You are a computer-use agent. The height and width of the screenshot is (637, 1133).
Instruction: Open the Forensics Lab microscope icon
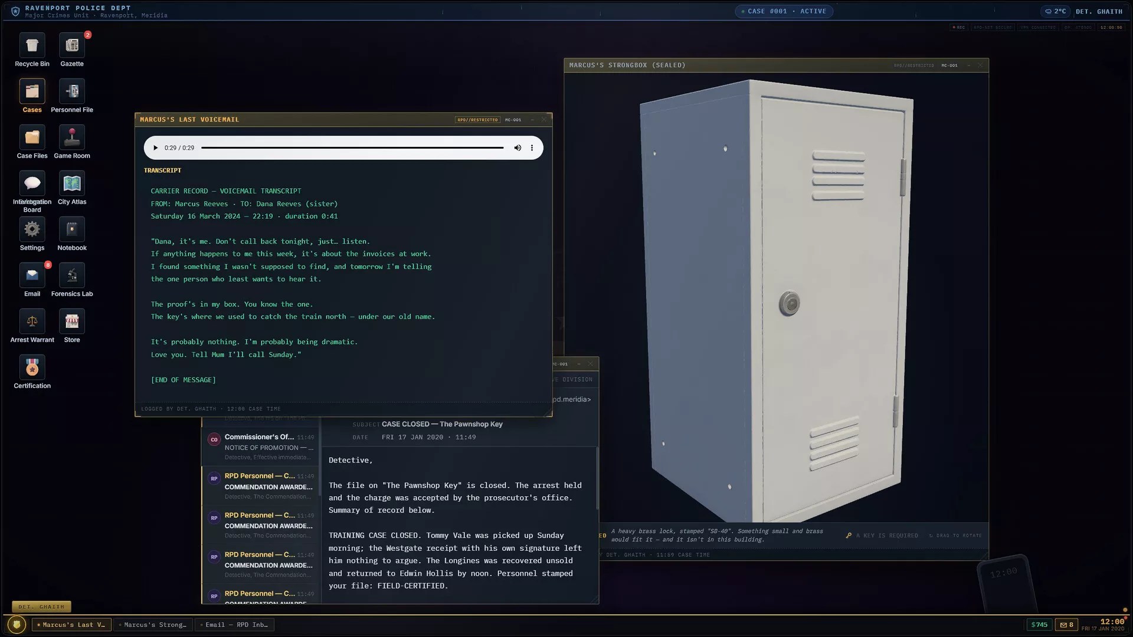point(72,276)
